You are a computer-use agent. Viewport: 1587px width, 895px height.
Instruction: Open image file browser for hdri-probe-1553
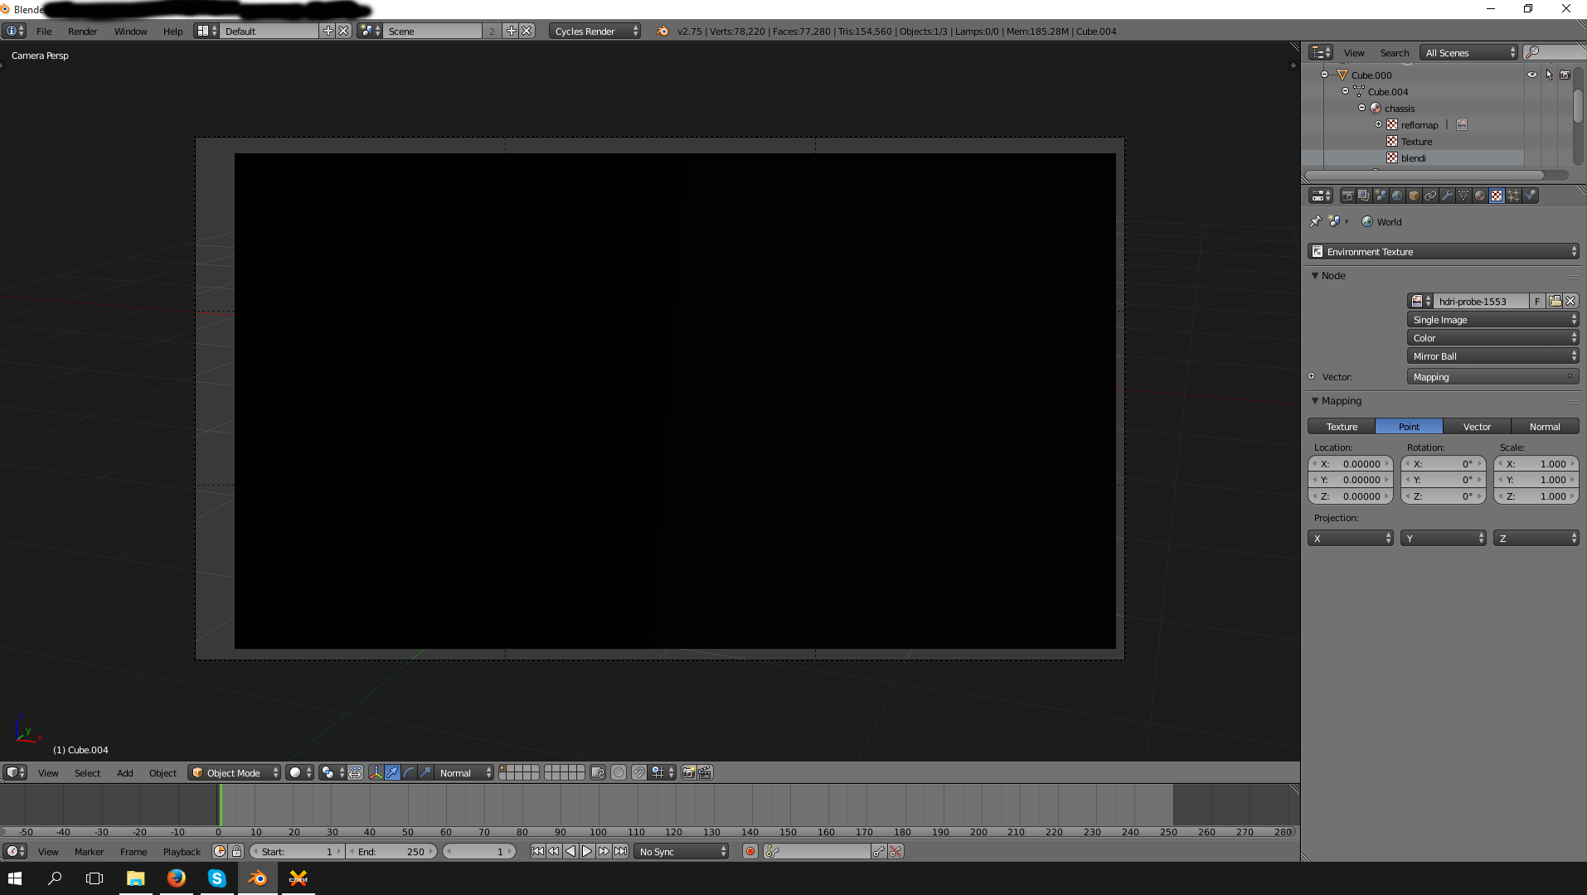(1555, 301)
